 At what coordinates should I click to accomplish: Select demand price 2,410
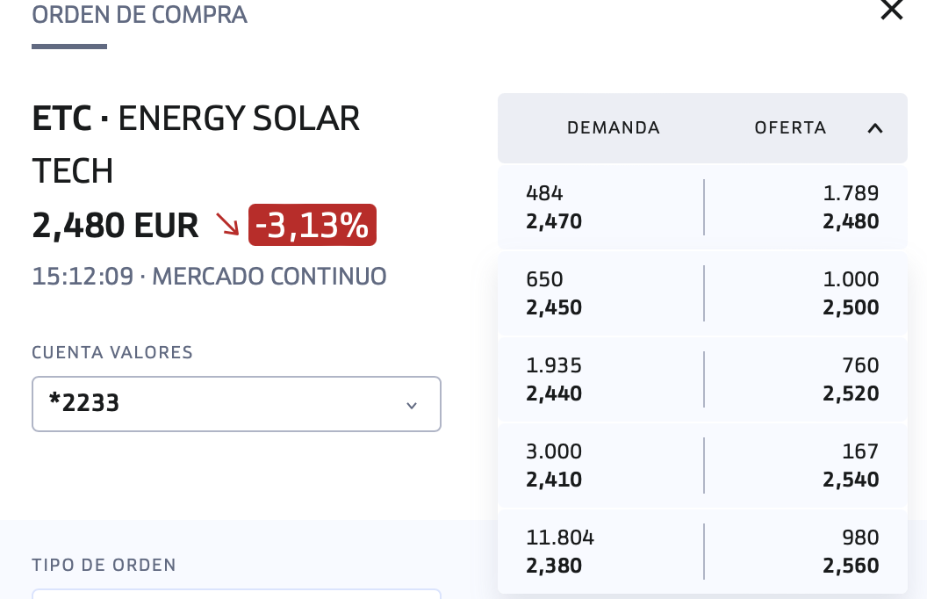tap(554, 480)
